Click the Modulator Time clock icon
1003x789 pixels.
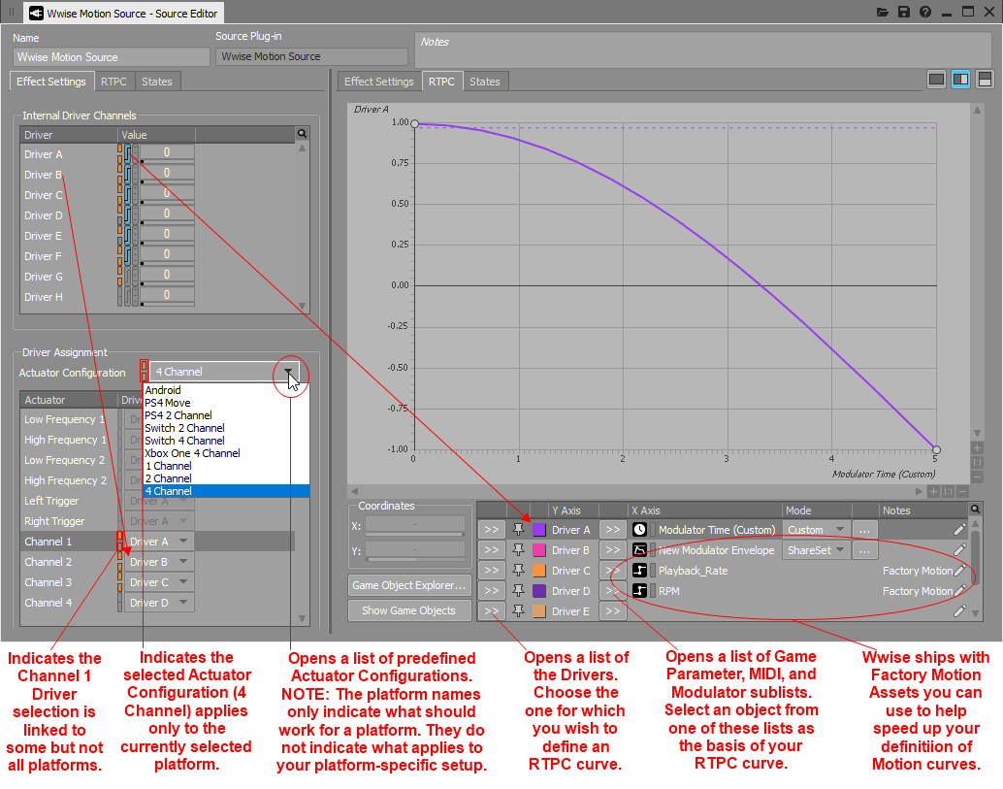(639, 530)
